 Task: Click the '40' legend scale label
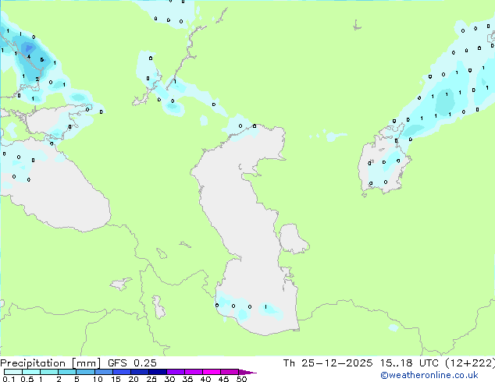pyautogui.click(x=205, y=379)
